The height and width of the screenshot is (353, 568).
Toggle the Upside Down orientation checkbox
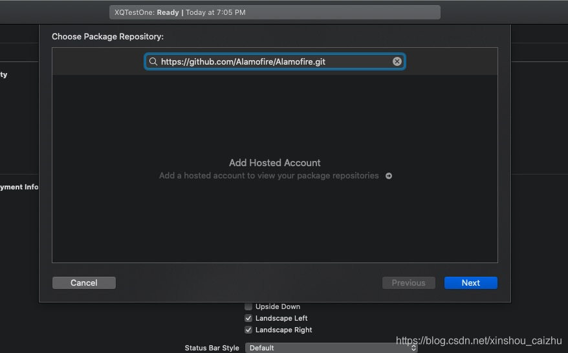(x=248, y=306)
